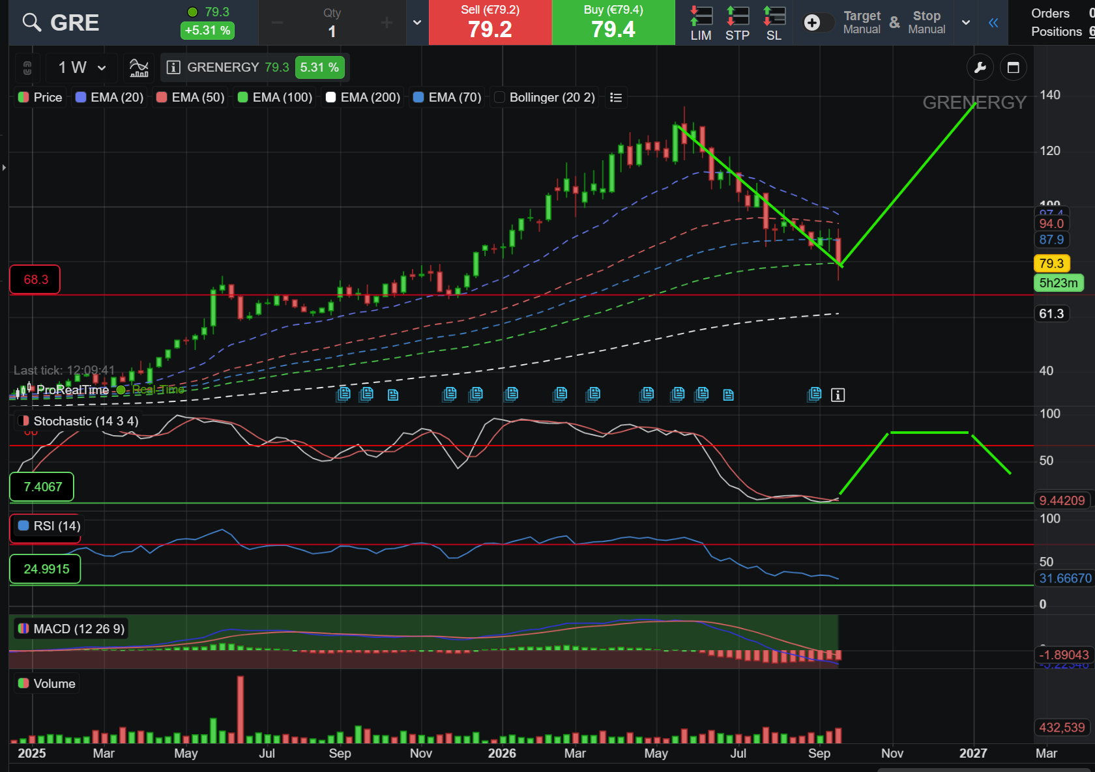Open the instrument search magnifier
1095x772 pixels.
tap(31, 23)
